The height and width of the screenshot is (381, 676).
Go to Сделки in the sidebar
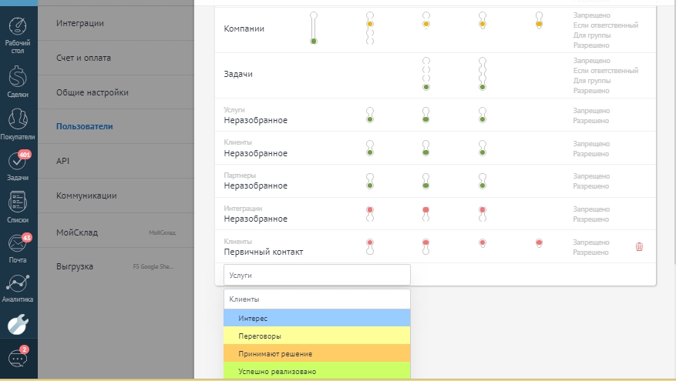(18, 81)
